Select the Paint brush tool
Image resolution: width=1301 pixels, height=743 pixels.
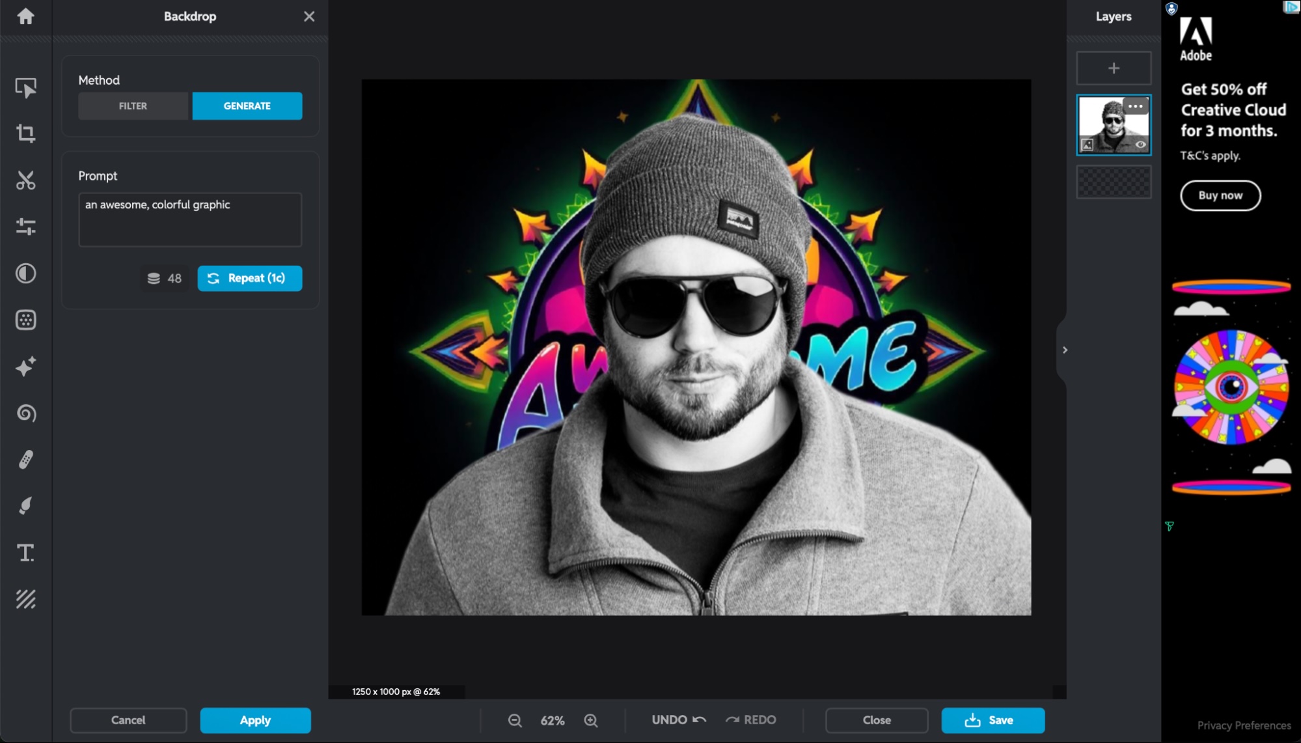pyautogui.click(x=25, y=506)
